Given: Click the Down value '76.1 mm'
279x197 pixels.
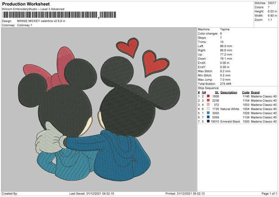Looking at the screenshot, I should (x=226, y=59).
